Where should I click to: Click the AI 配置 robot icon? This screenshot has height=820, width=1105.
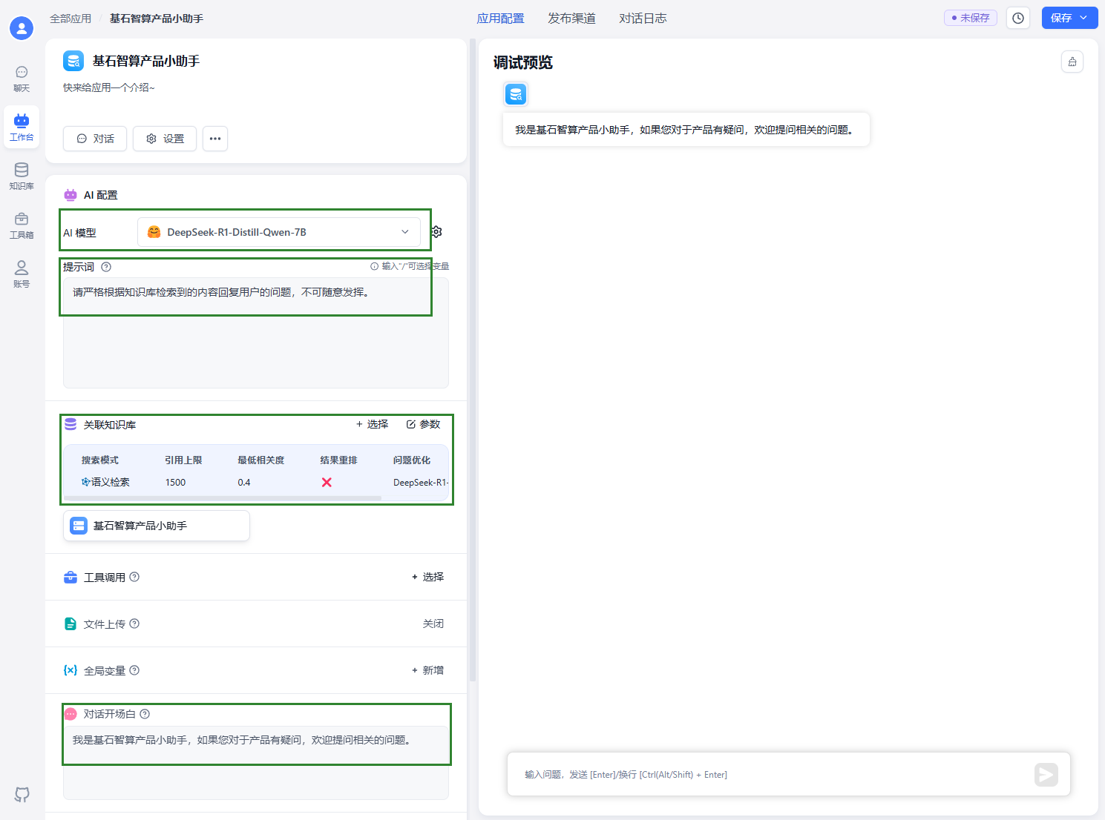[x=71, y=195]
